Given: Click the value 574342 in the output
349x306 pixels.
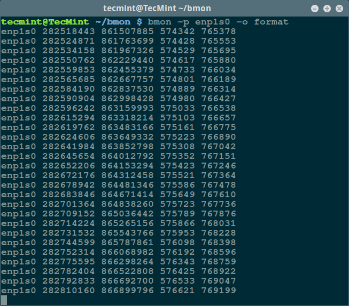Looking at the screenshot, I should (177, 31).
